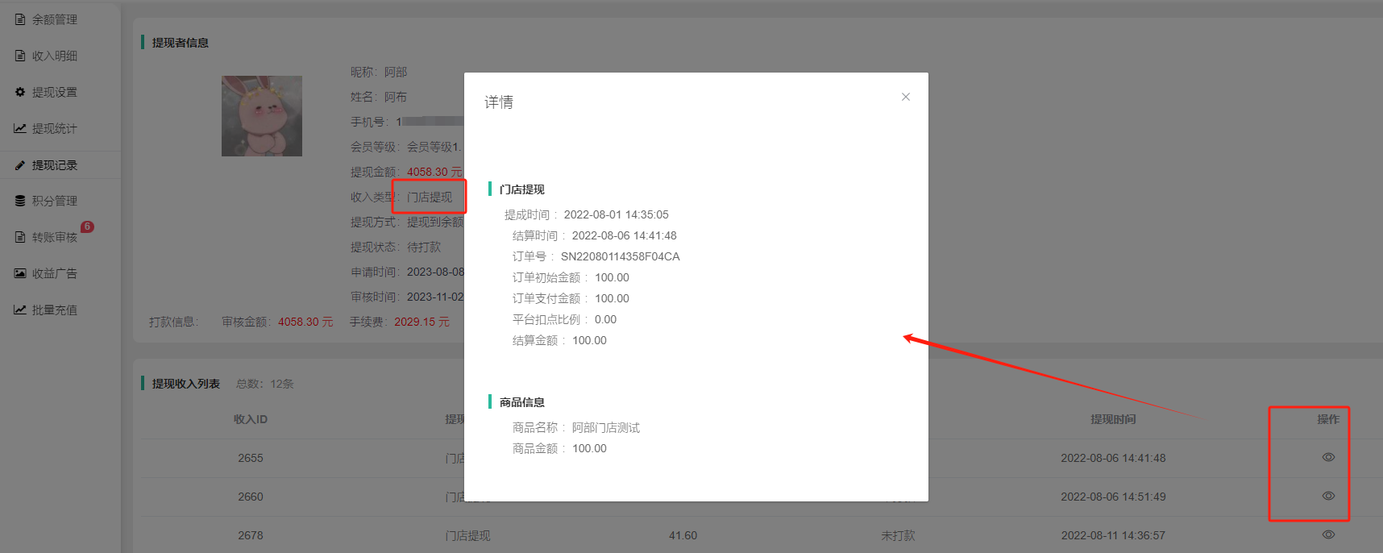
Task: Click withdraw time 2022-08-06 14:41:48
Action: click(x=1113, y=458)
